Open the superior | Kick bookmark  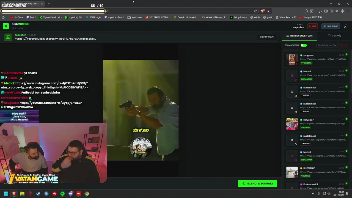[x=74, y=17]
